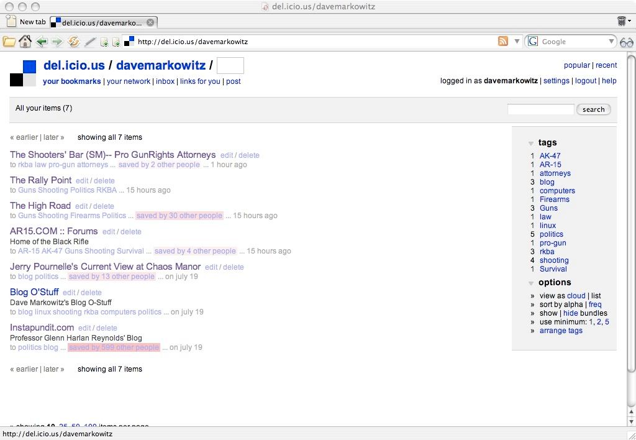Go back with the green left arrow
The image size is (636, 440).
point(42,42)
